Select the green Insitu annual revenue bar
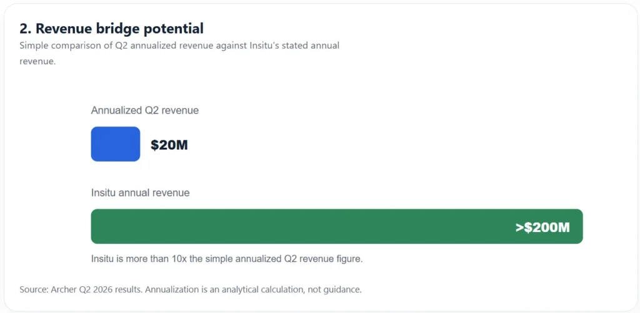The image size is (640, 313). 337,226
